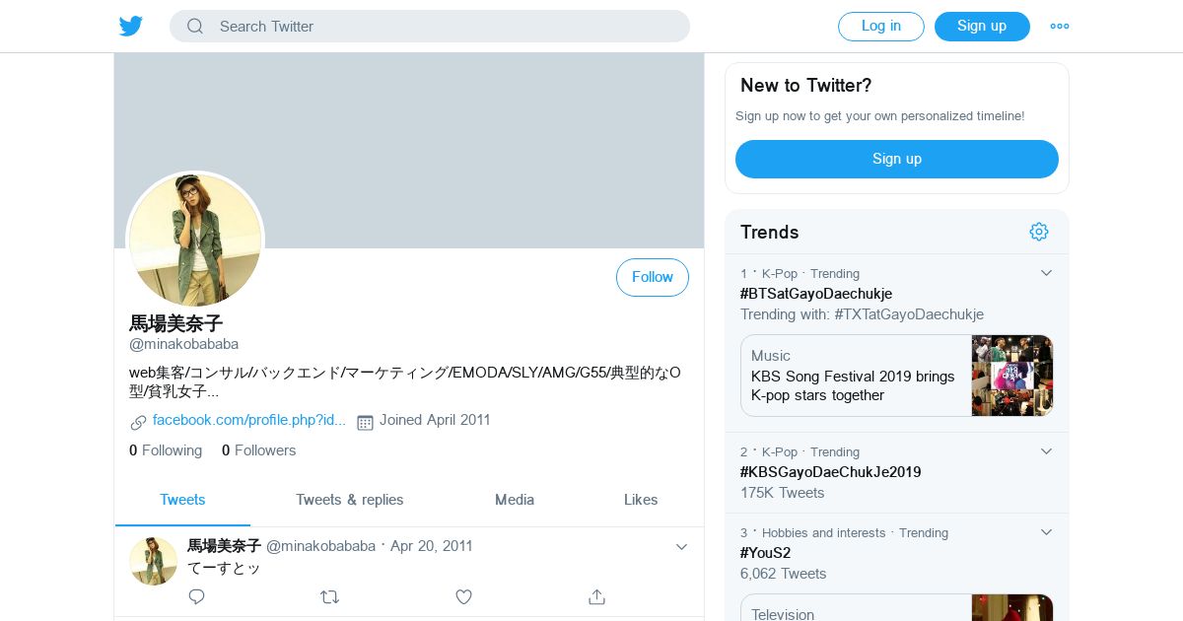Open the facebook.com profile link
The width and height of the screenshot is (1183, 621).
[x=248, y=420]
